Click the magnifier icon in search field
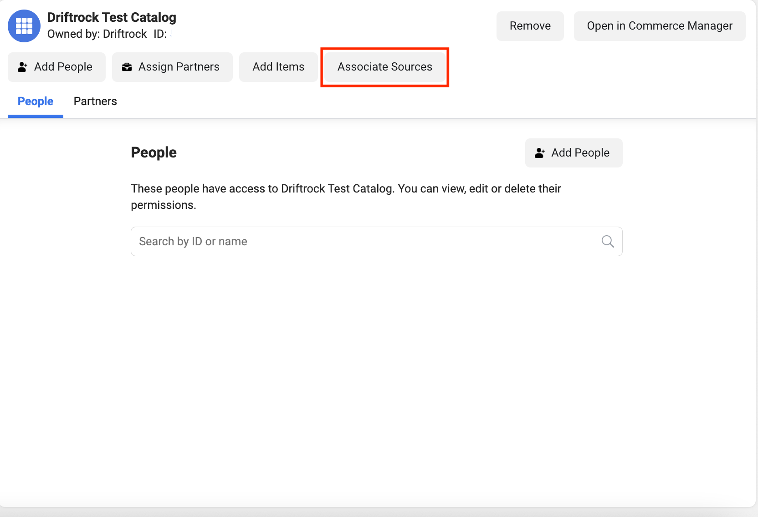Viewport: 758px width, 517px height. [x=608, y=241]
